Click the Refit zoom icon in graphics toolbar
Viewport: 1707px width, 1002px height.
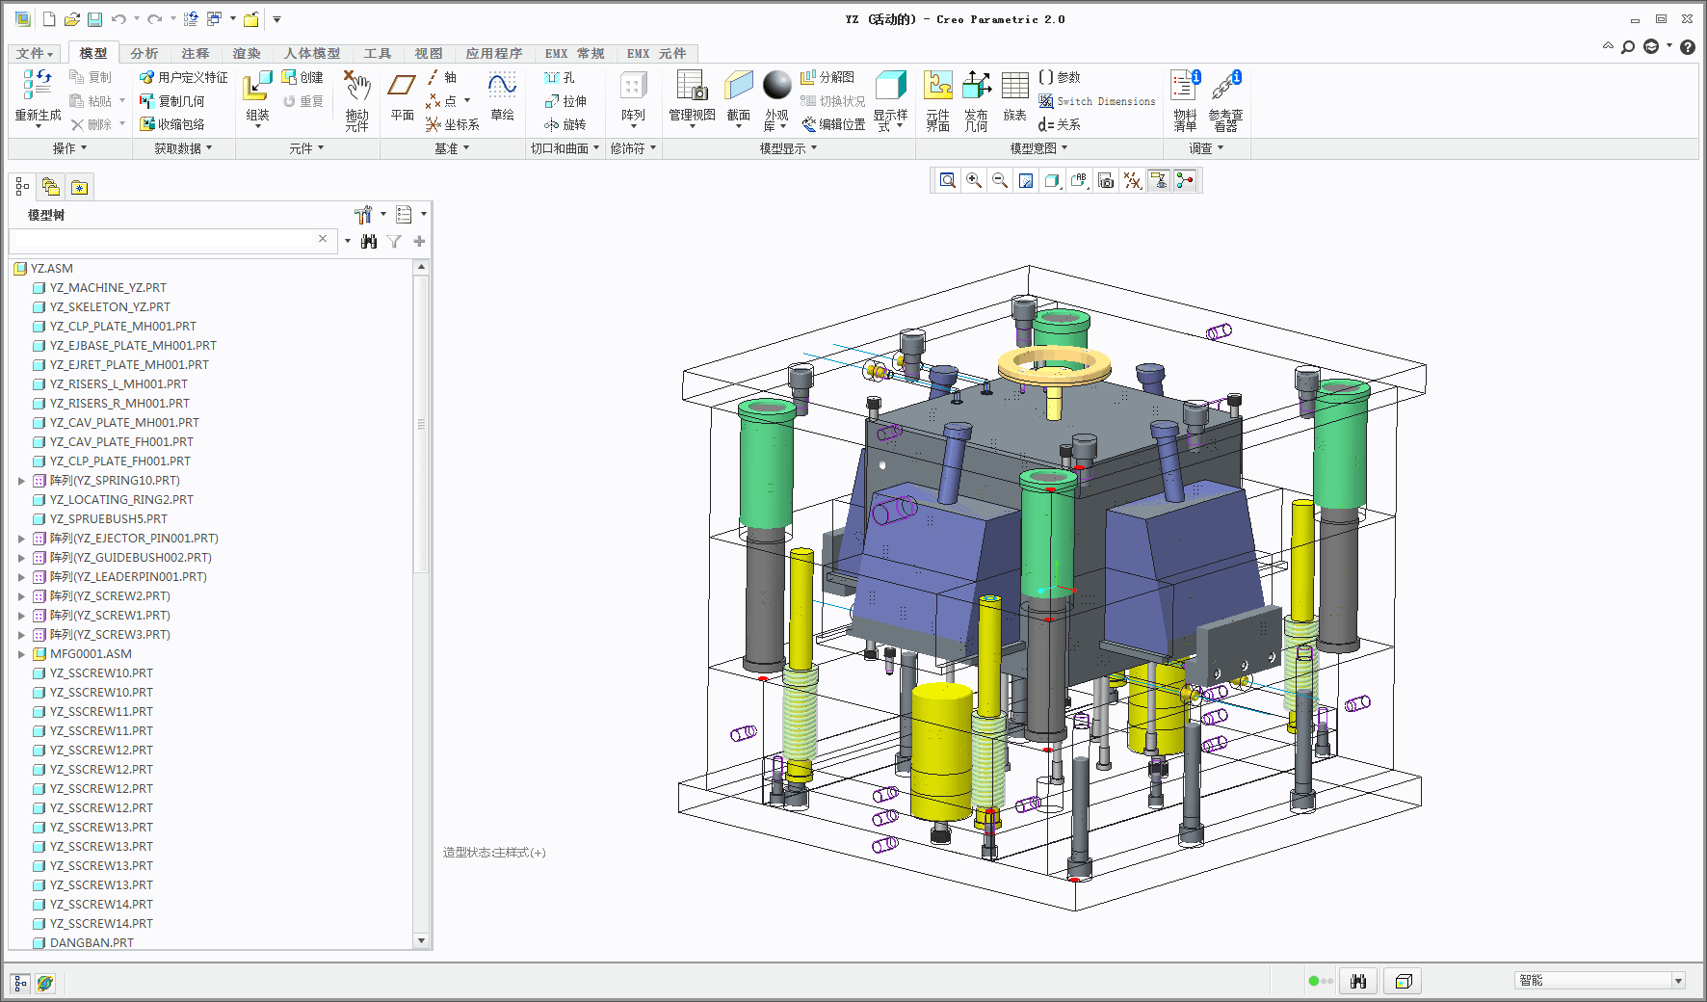(948, 180)
